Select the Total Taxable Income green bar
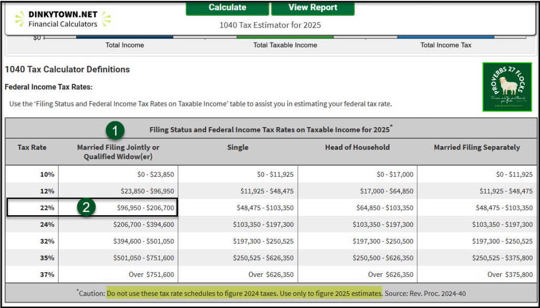 click(285, 36)
